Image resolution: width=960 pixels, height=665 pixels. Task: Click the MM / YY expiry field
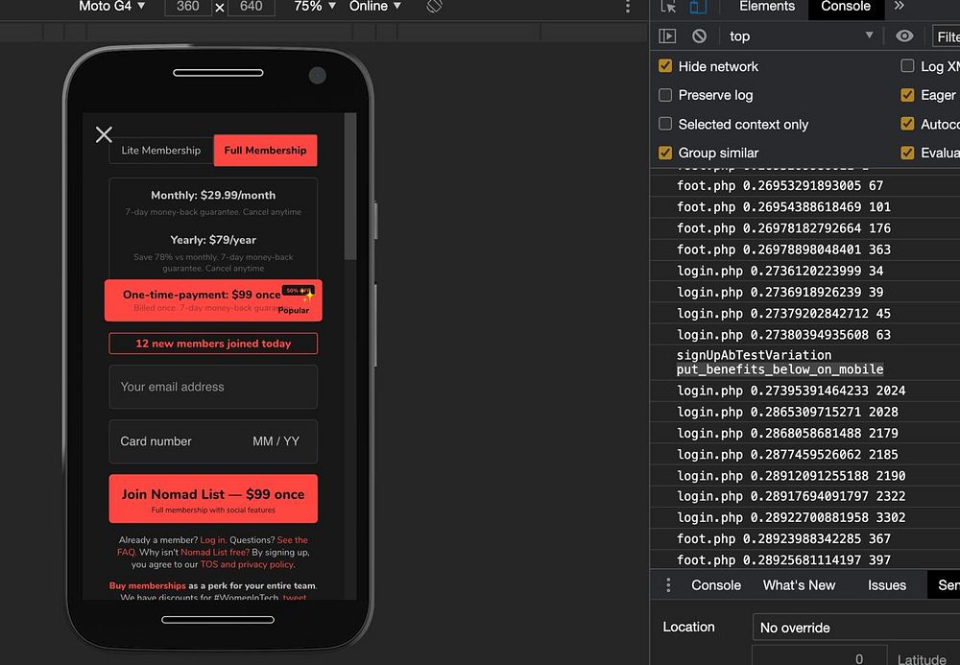click(x=276, y=441)
